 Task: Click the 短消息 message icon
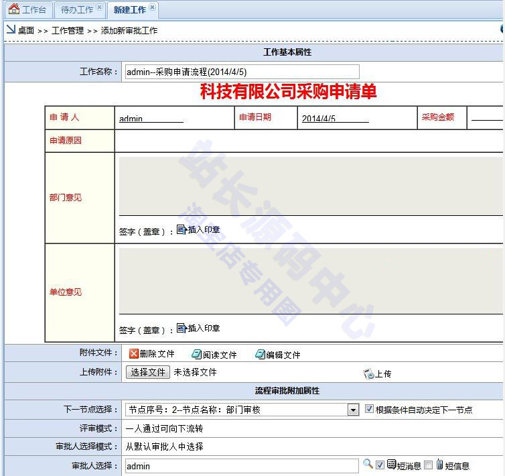pyautogui.click(x=391, y=464)
